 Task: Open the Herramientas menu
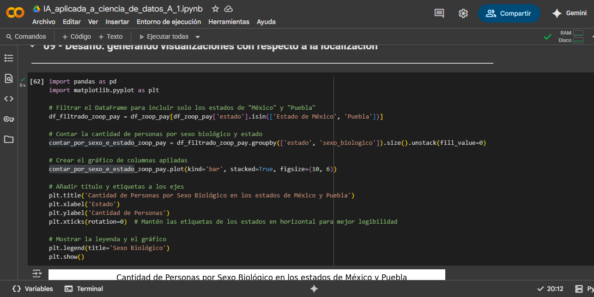coord(229,22)
